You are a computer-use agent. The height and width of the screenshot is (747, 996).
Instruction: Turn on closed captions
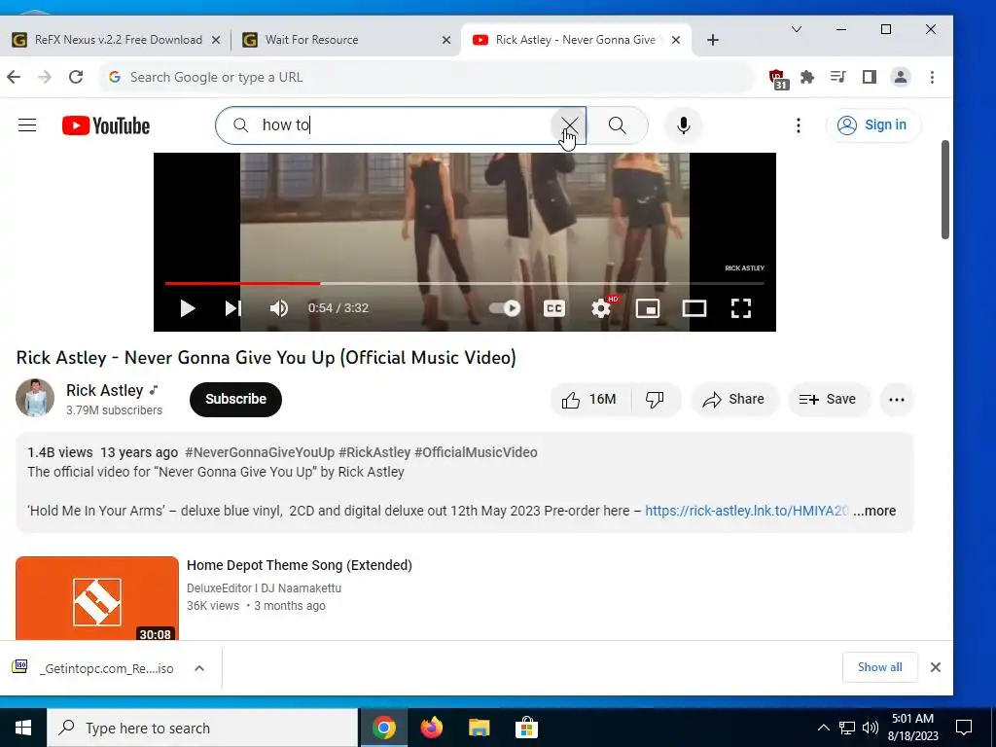tap(554, 308)
